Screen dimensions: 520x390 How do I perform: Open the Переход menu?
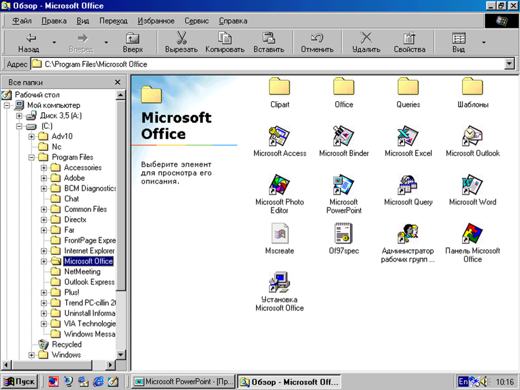(113, 21)
